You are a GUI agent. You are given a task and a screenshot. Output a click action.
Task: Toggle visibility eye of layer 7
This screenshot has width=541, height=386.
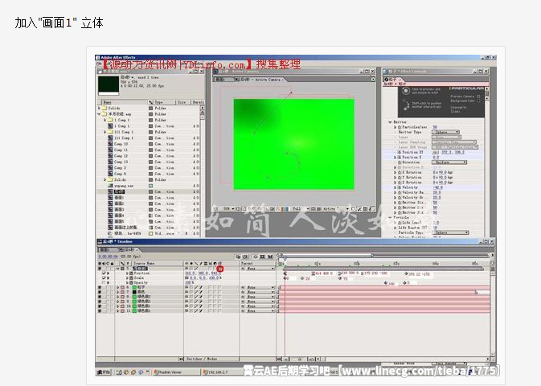pos(100,292)
